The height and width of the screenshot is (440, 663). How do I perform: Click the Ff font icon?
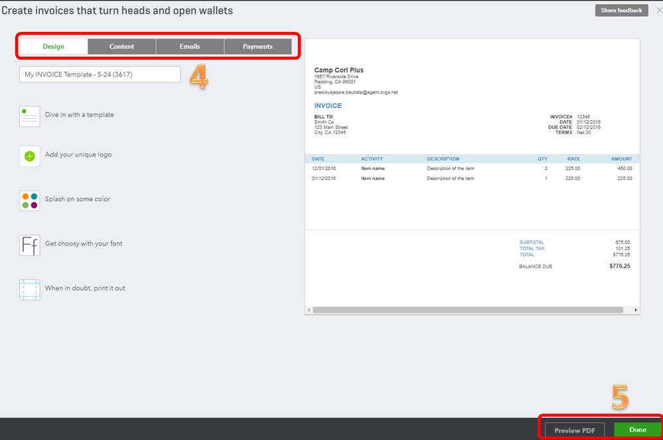coord(30,245)
